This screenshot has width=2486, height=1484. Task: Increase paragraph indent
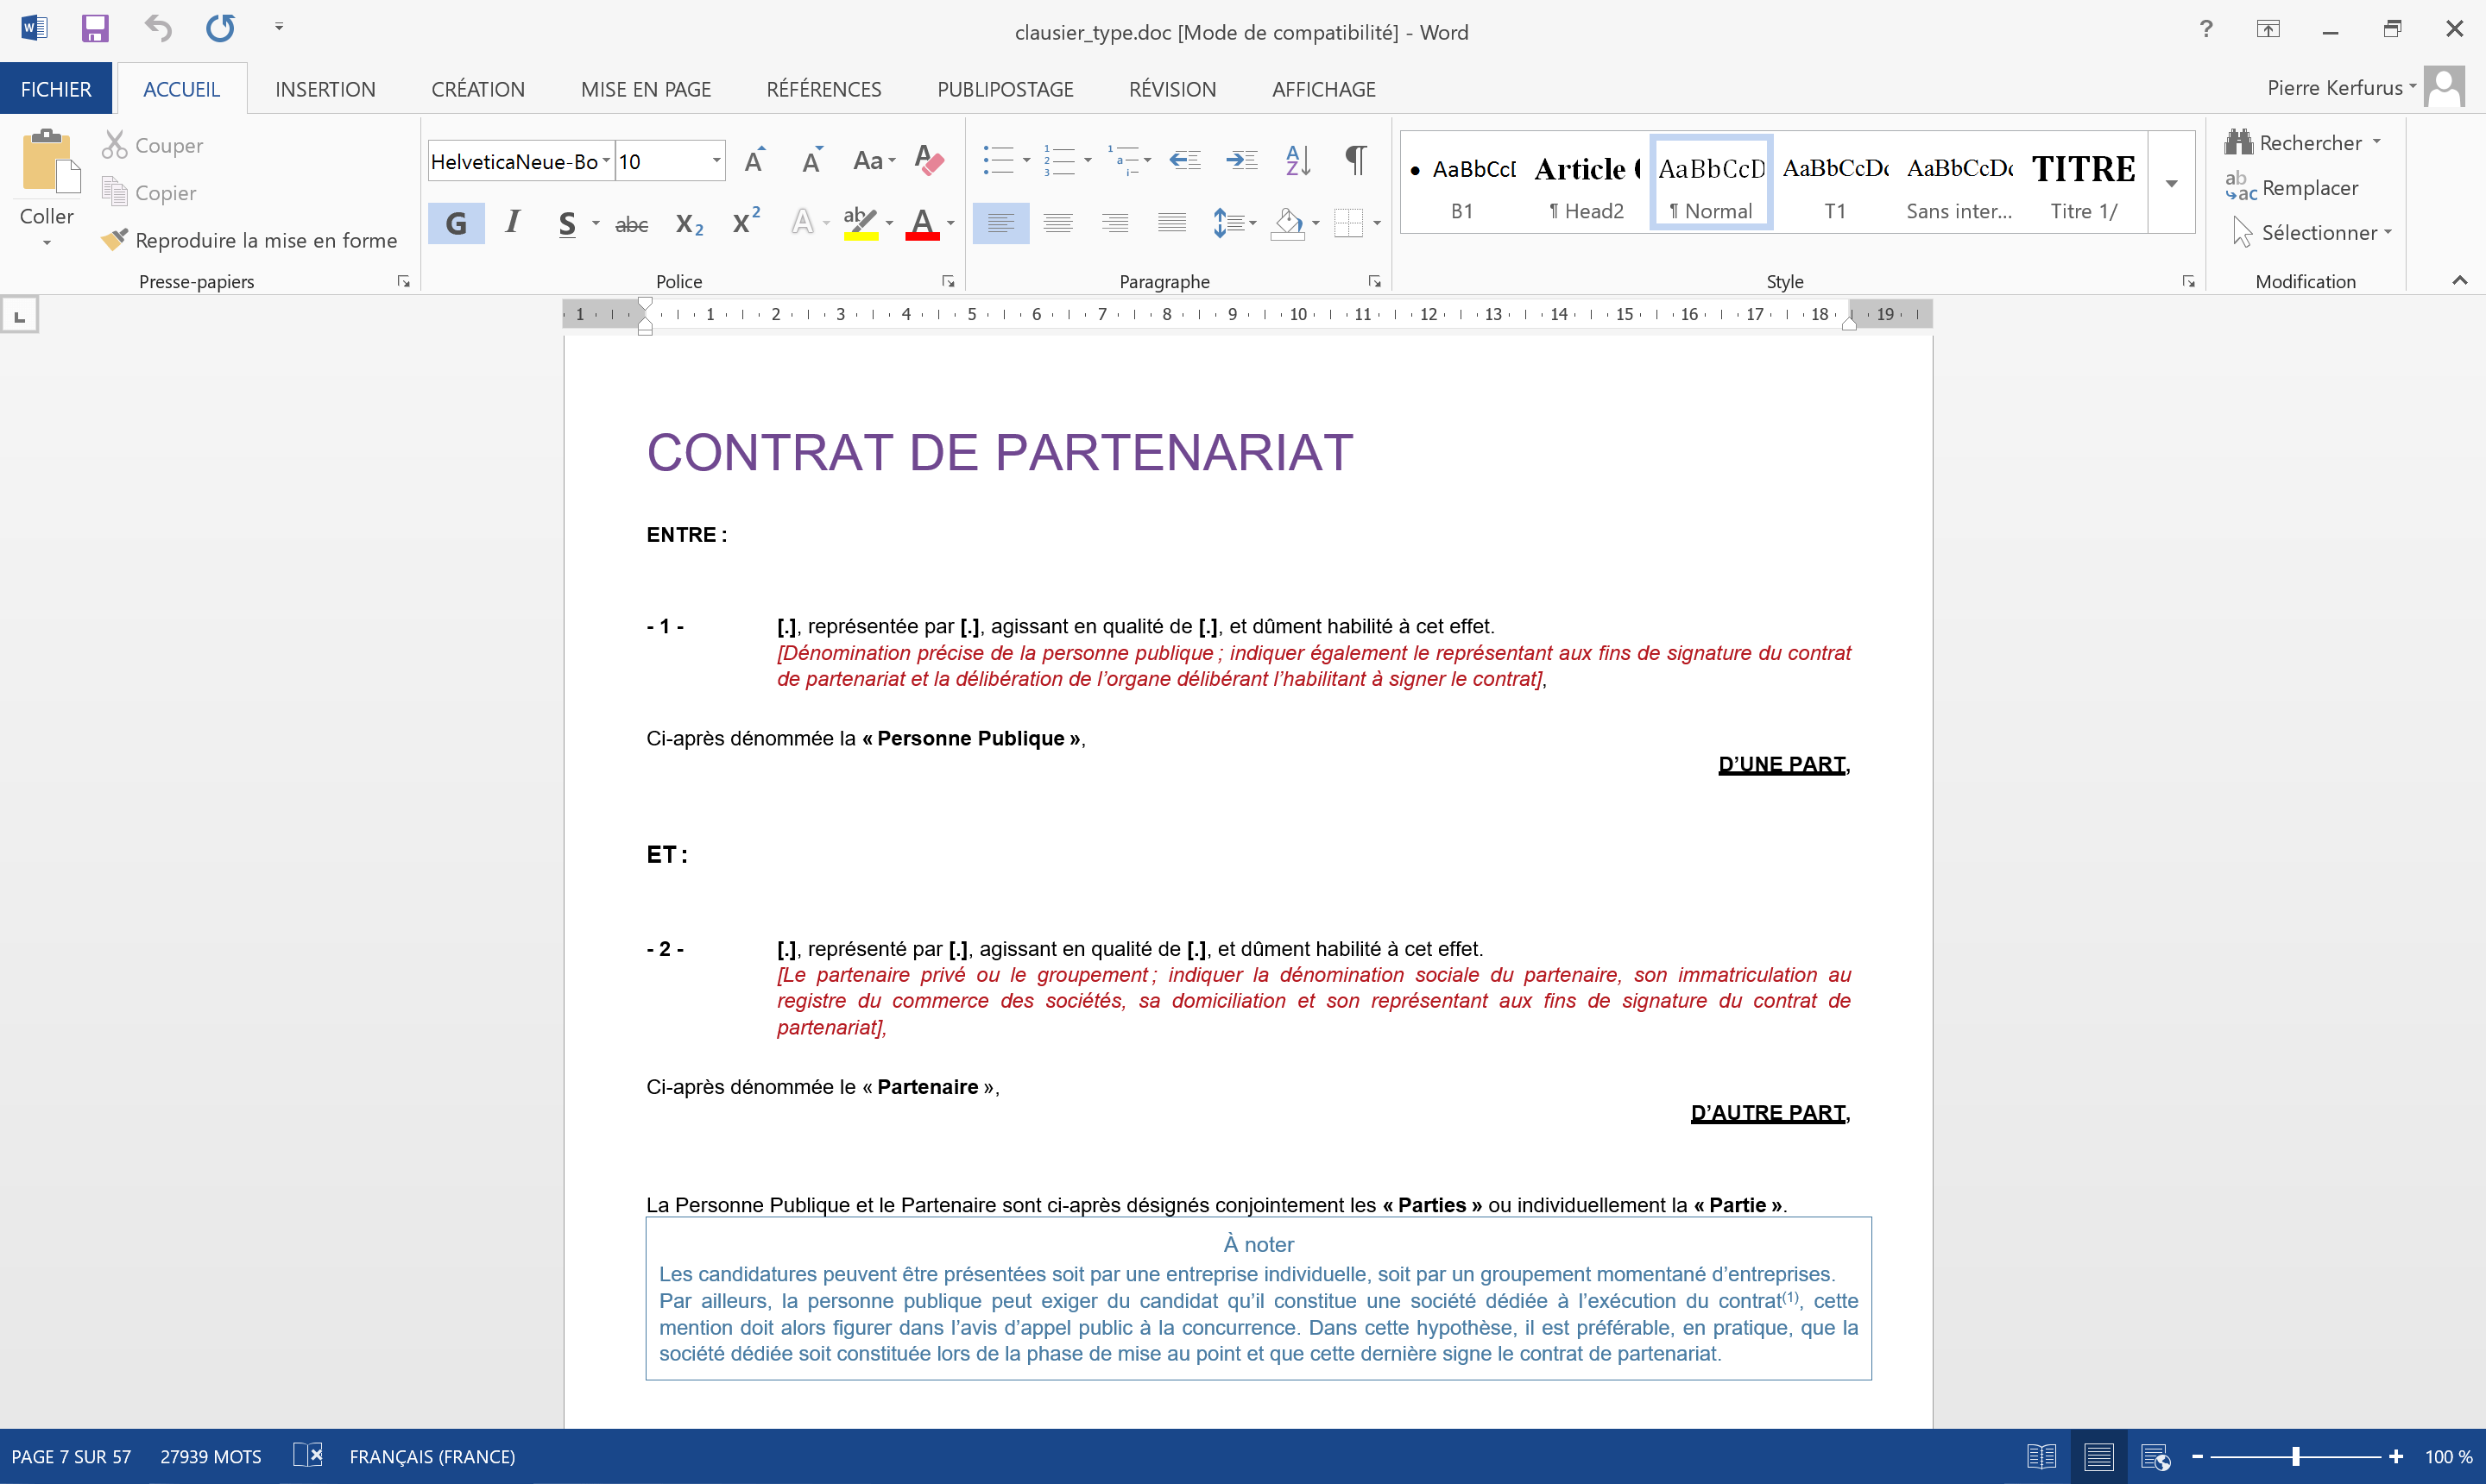tap(1242, 160)
